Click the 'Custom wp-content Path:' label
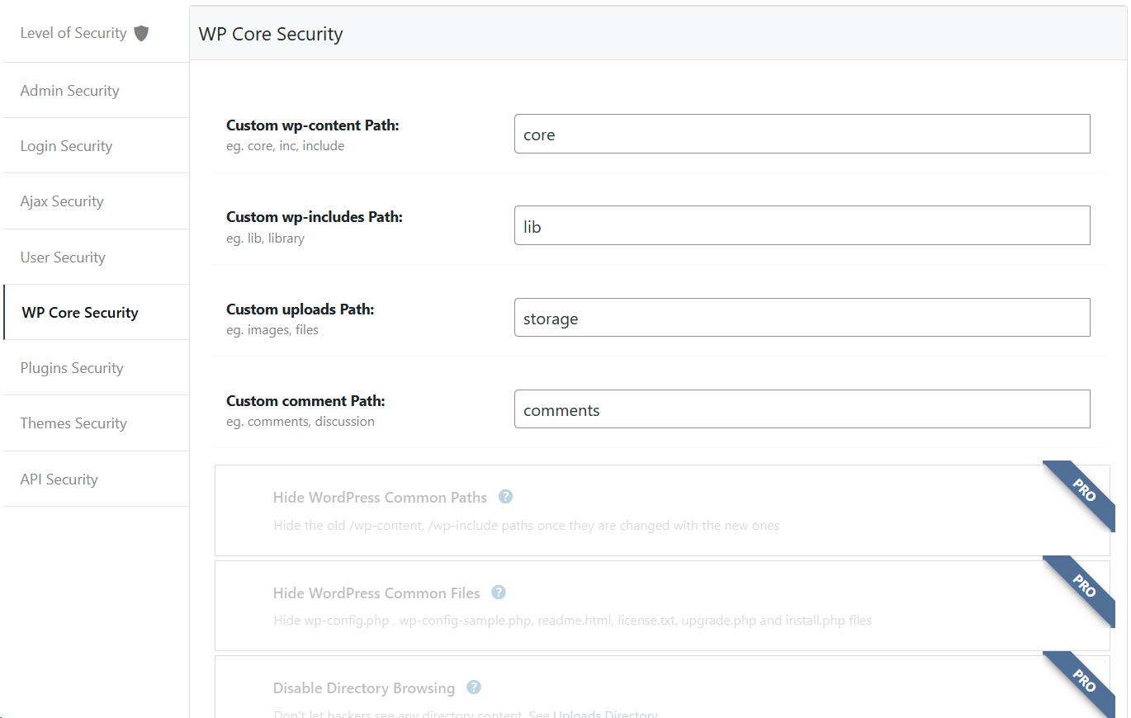 pos(313,125)
